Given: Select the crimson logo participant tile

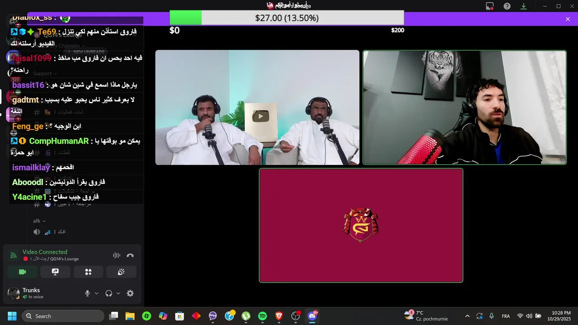Looking at the screenshot, I should coord(361,225).
